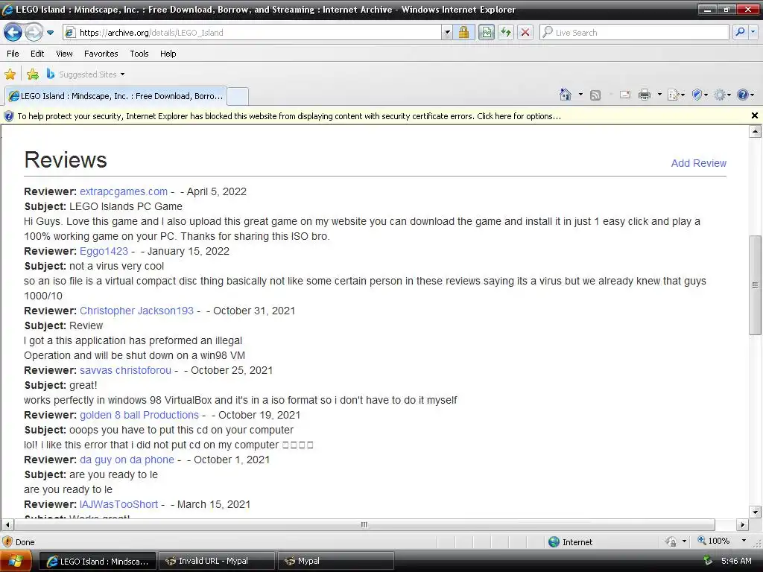Open the Help question mark icon
Viewport: 763px width, 572px height.
[x=745, y=95]
